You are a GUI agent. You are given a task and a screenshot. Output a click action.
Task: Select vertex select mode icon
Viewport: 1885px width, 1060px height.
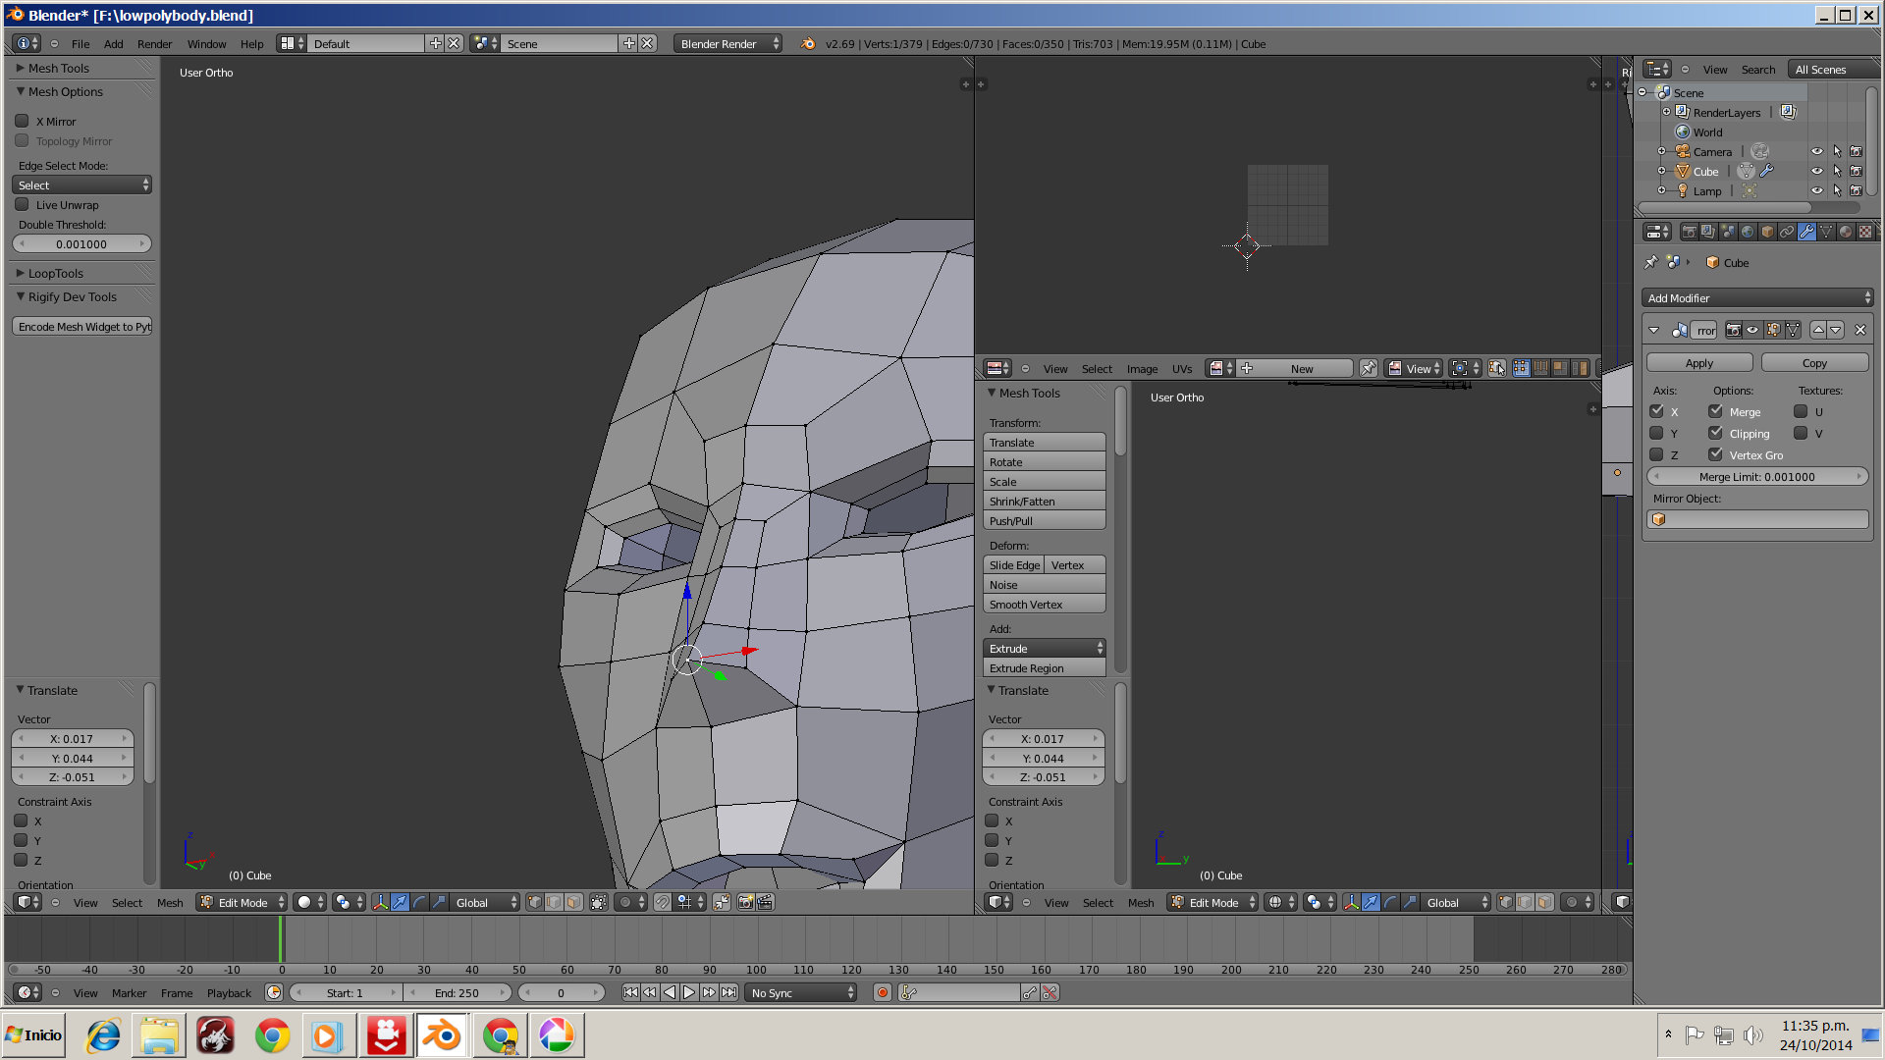(x=534, y=902)
